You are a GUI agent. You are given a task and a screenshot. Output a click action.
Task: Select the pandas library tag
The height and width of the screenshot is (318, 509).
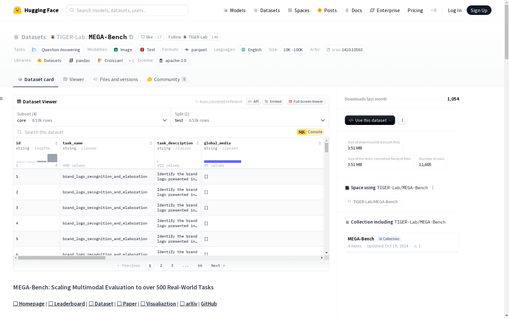point(80,60)
